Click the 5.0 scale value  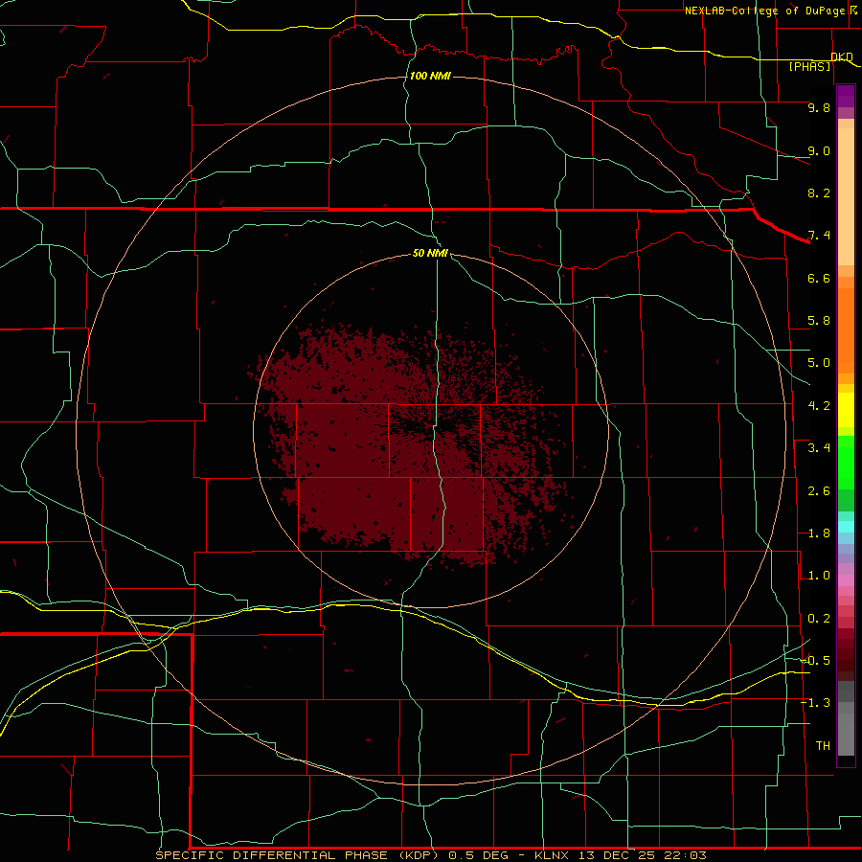819,363
